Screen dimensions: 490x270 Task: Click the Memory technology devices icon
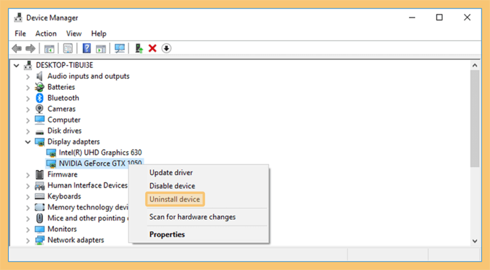(40, 207)
